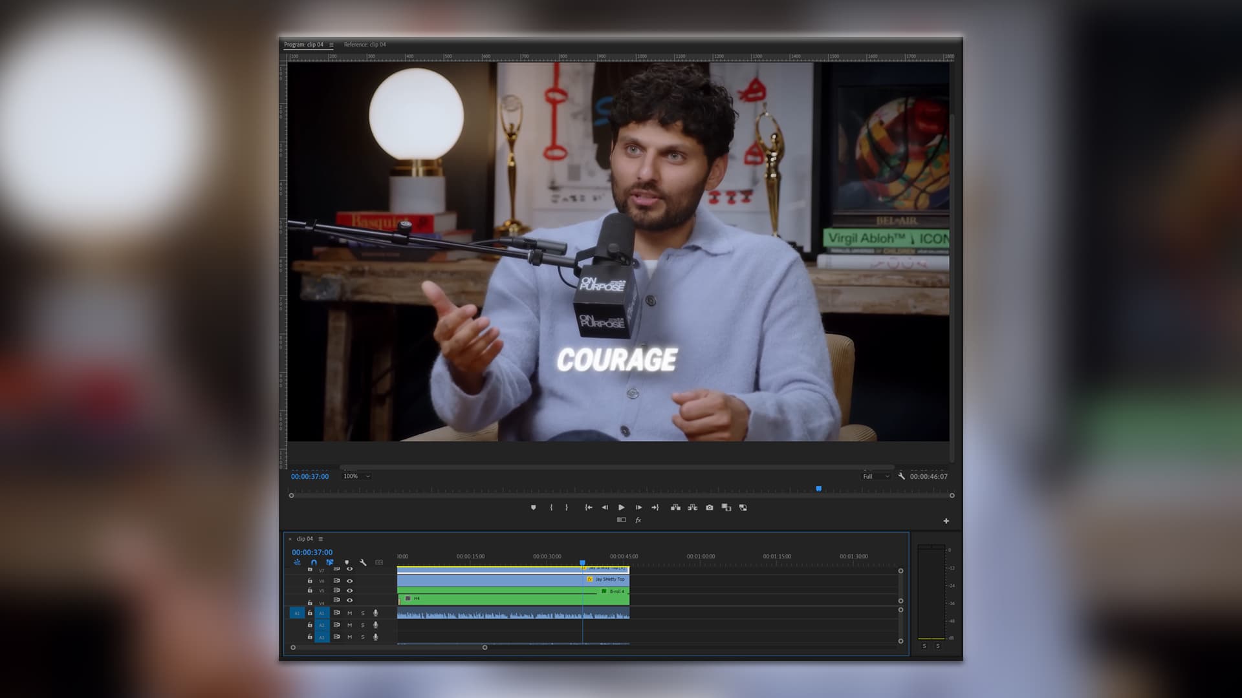The image size is (1242, 698).
Task: Click the Add Marker icon in program monitor
Action: 533,507
